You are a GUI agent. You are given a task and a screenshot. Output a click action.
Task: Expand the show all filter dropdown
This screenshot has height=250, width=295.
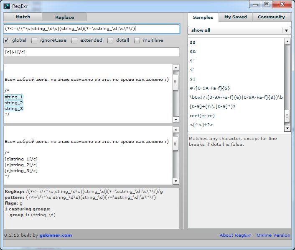point(239,30)
